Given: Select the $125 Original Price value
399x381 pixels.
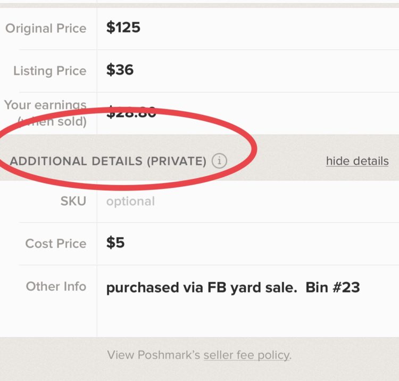Looking at the screenshot, I should [123, 27].
